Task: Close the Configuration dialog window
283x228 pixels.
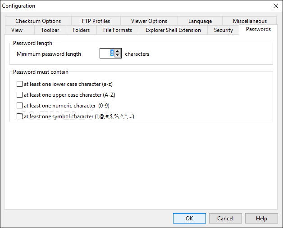Action: click(276, 6)
